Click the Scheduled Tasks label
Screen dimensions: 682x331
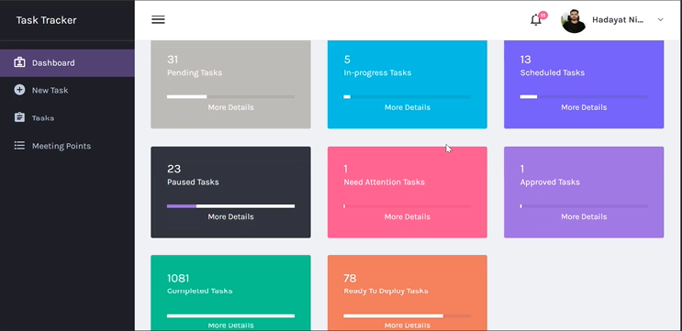[x=553, y=72]
